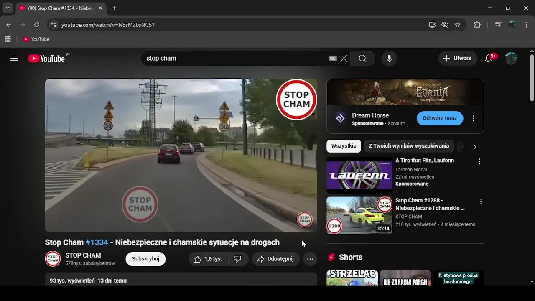Open a new browser tab
The width and height of the screenshot is (535, 301).
(114, 8)
